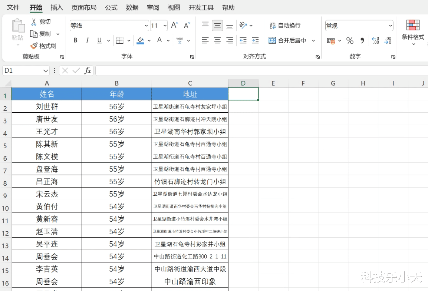This screenshot has height=291, width=428.
Task: Click the Increase Indent icon
Action: 255,41
